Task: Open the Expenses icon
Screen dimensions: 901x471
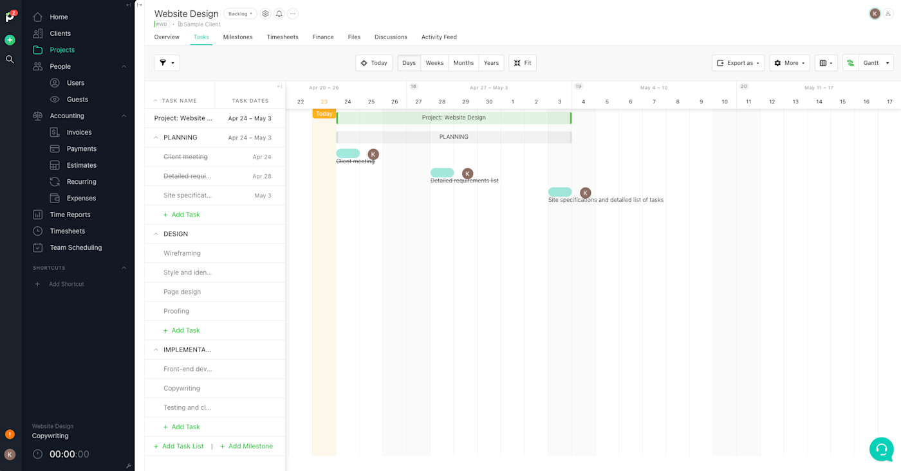Action: (55, 199)
